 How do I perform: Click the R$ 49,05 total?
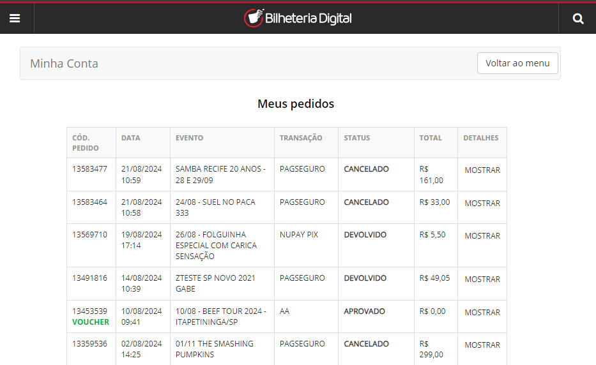click(434, 278)
